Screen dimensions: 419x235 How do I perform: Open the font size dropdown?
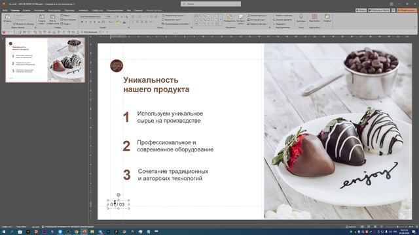tap(112, 16)
